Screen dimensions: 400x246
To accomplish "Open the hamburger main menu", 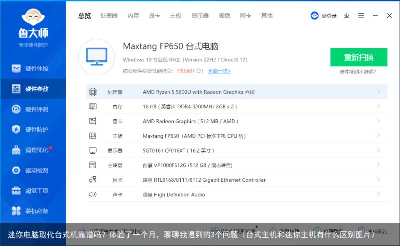I will pyautogui.click(x=361, y=16).
